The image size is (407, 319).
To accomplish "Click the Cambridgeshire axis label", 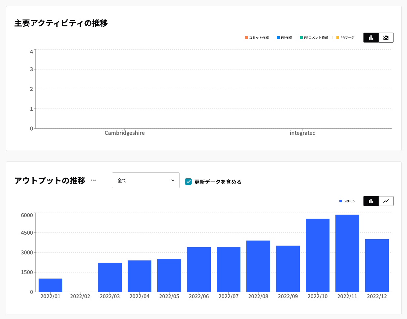I will pos(125,133).
